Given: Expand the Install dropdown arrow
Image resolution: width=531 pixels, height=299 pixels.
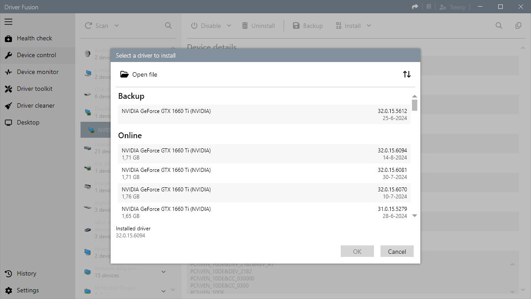Looking at the screenshot, I should pyautogui.click(x=369, y=26).
